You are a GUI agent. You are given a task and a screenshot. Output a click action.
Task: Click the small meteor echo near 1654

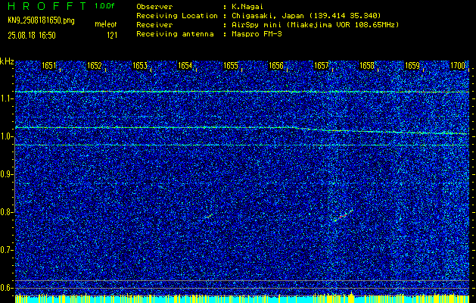209,216
